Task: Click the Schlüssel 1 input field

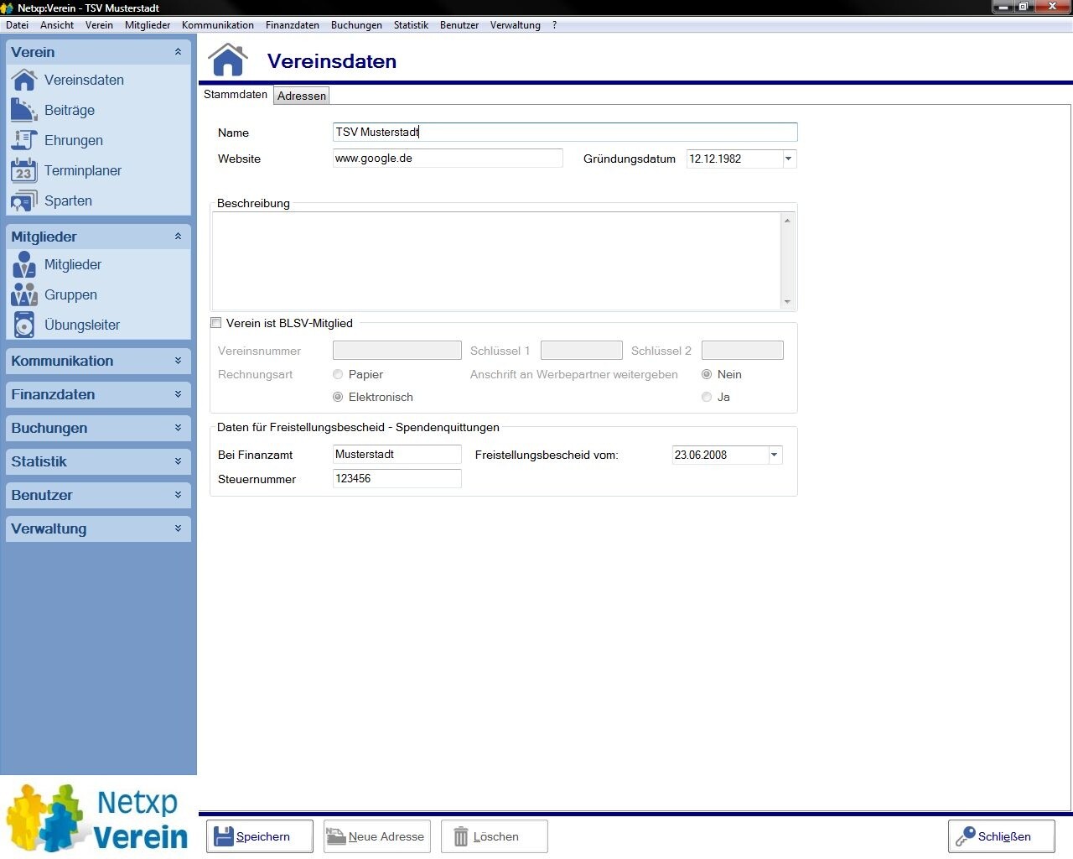Action: tap(582, 350)
